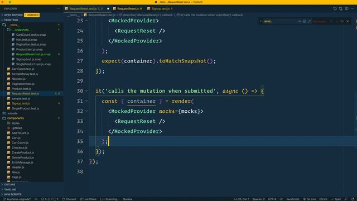The height and width of the screenshot is (201, 357).
Task: Start Live Share from status bar
Action: tap(88, 199)
